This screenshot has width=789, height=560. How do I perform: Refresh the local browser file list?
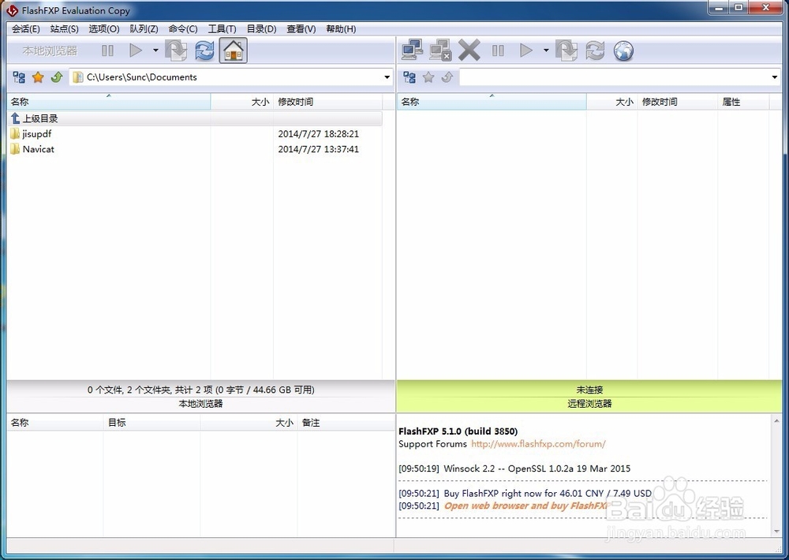coord(205,50)
